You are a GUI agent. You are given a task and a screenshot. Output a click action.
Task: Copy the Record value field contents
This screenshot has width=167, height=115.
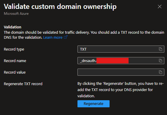(161, 72)
